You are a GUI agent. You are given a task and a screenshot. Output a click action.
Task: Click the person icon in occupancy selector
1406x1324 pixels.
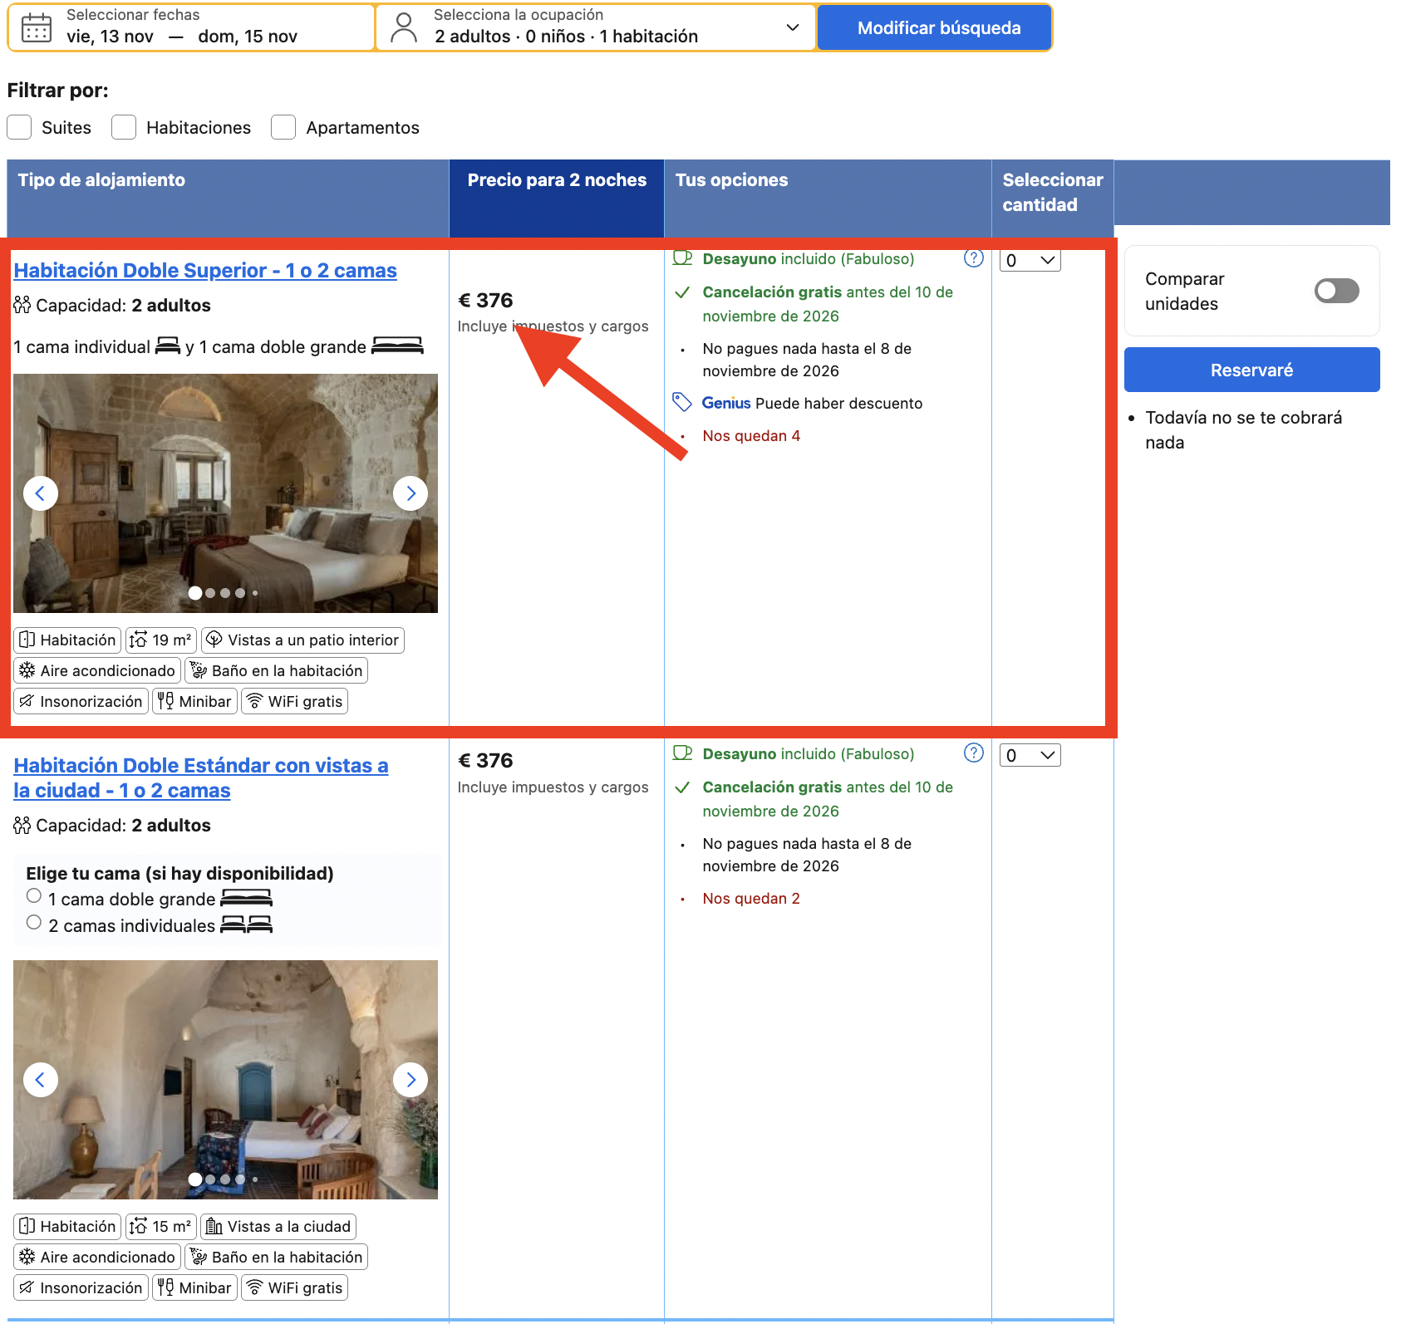[404, 27]
